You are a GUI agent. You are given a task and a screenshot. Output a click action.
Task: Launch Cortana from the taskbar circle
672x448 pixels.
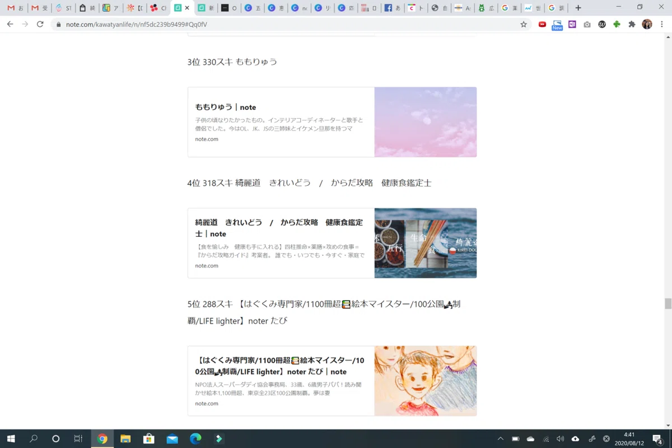pos(55,438)
